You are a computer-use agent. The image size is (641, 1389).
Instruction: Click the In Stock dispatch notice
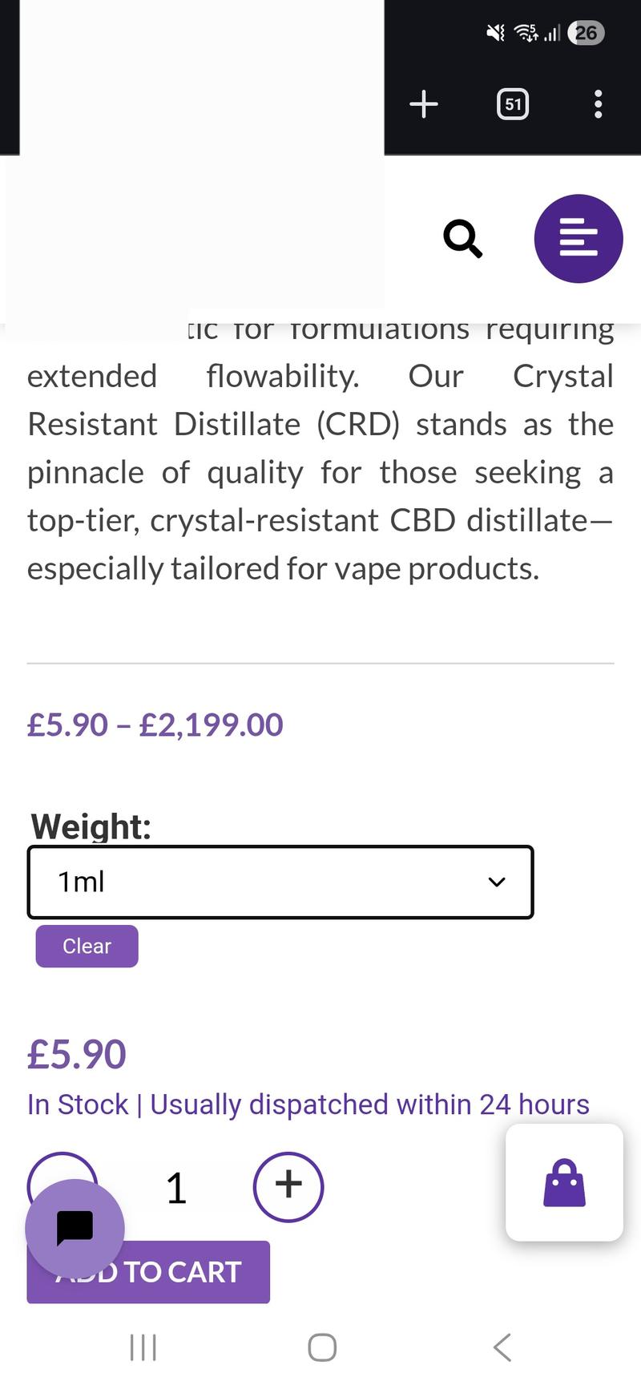(308, 1104)
